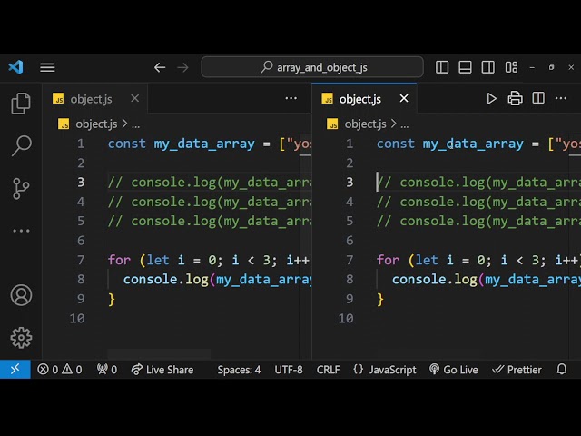
Task: Open right editor group more actions menu
Action: pyautogui.click(x=561, y=99)
